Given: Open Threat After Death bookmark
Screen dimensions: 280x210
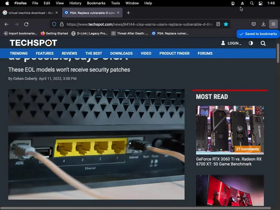Looking at the screenshot, I should click(x=130, y=33).
